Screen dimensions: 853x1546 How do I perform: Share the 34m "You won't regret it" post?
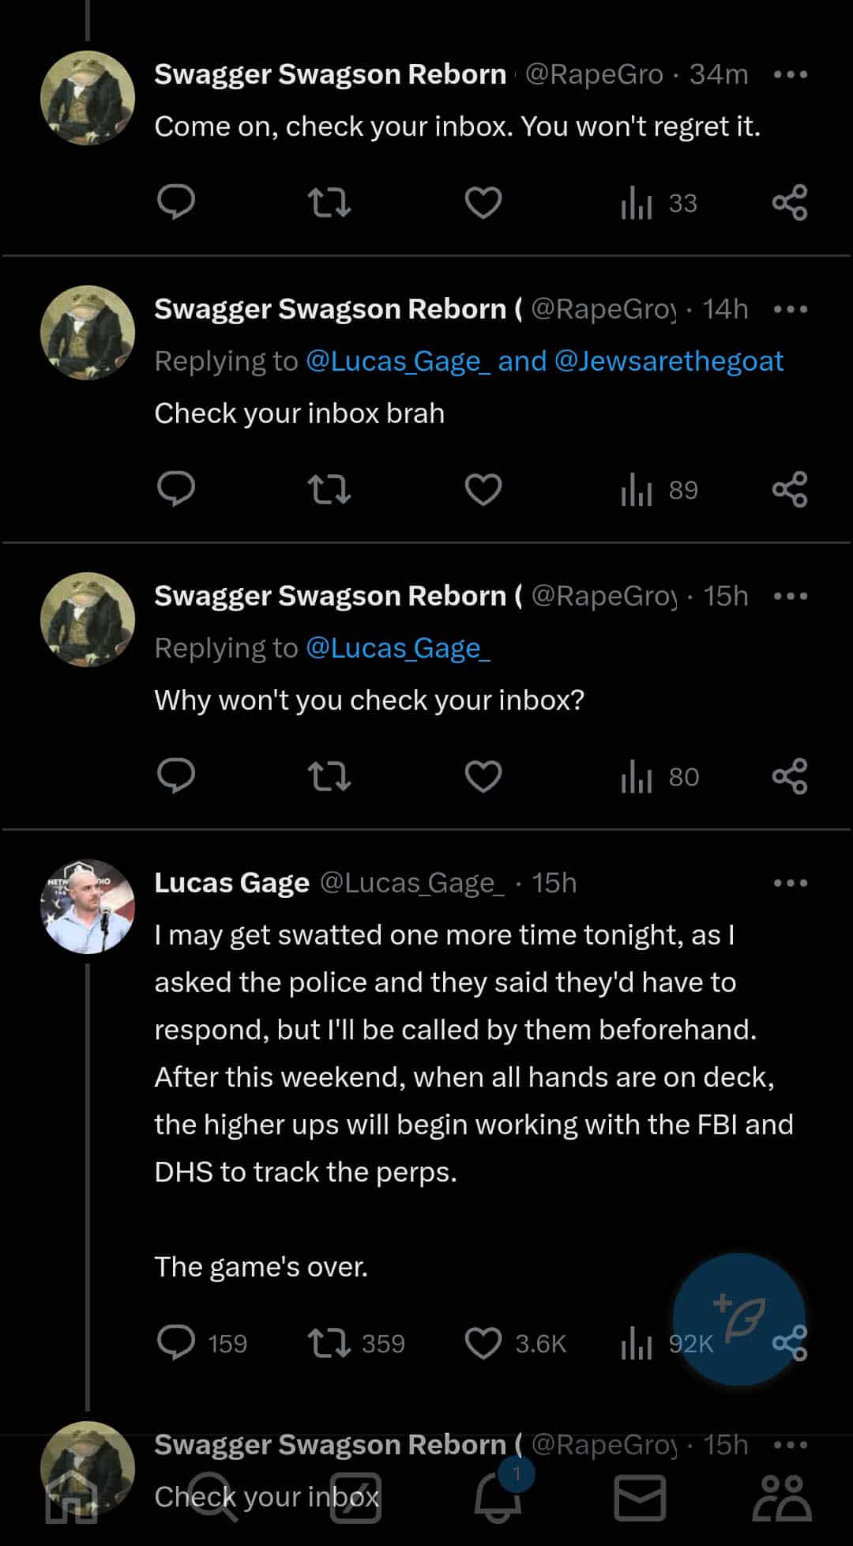click(x=790, y=202)
